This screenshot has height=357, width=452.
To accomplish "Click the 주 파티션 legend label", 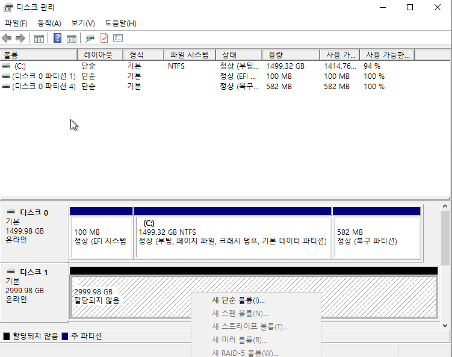I will click(x=87, y=337).
